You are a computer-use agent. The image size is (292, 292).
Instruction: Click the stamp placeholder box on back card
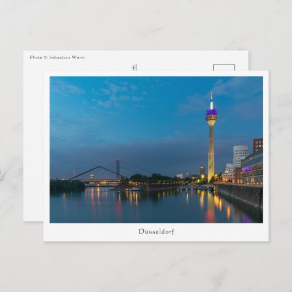click(x=224, y=67)
